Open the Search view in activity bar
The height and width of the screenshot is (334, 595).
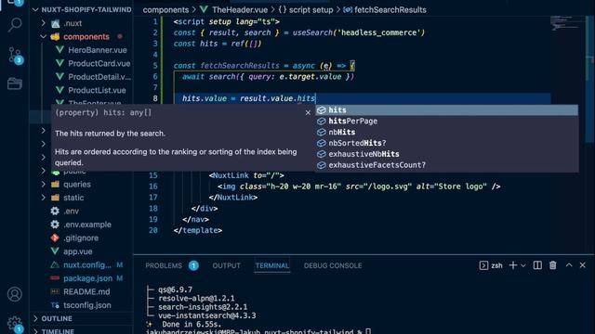coord(15,25)
